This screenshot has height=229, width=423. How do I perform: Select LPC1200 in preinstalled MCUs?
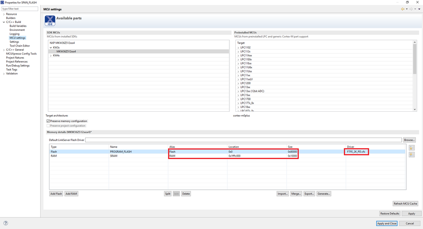coord(246,83)
